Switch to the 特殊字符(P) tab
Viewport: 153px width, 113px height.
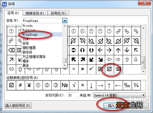coord(35,13)
